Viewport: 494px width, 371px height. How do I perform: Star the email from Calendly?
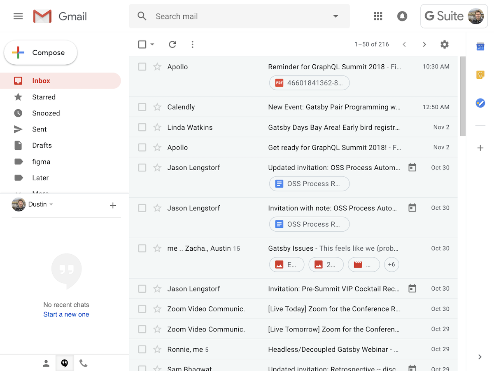coord(157,107)
